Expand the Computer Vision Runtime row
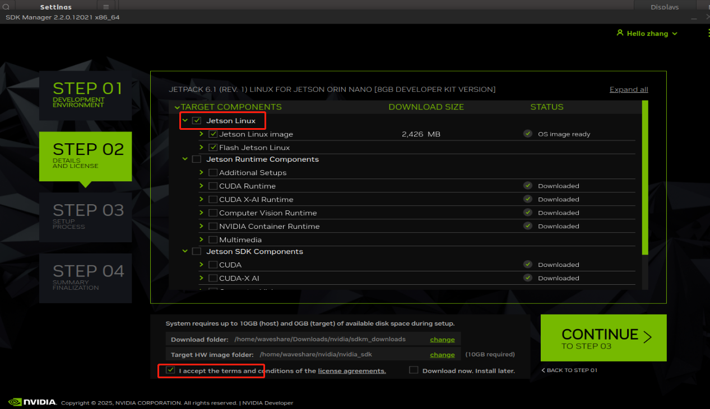The height and width of the screenshot is (409, 710). pyautogui.click(x=201, y=213)
